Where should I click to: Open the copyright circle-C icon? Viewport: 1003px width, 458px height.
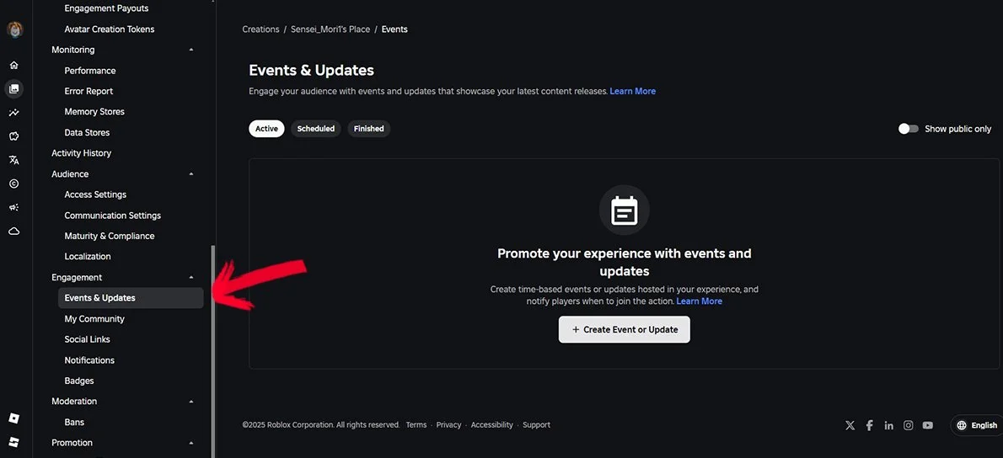point(14,184)
